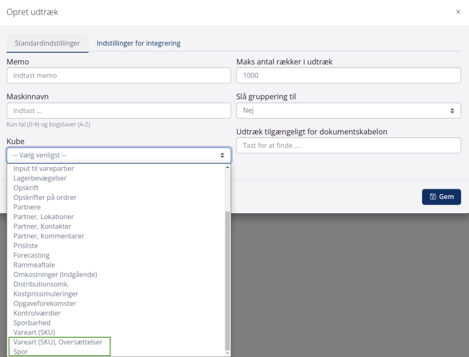469x357 pixels.
Task: Choose the Forecasting option
Action: tap(31, 256)
